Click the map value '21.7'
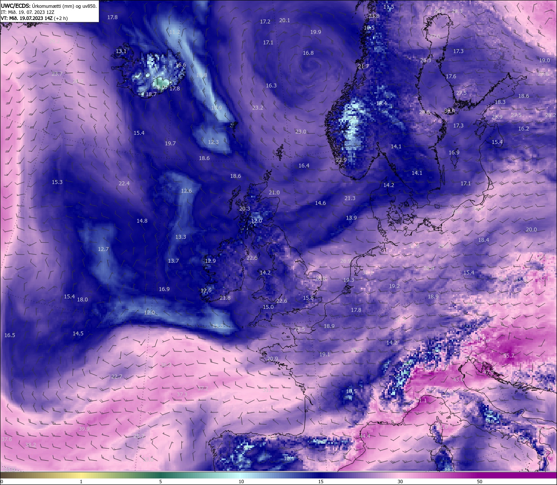Viewport: 557px width, 485px height. pyautogui.click(x=363, y=66)
